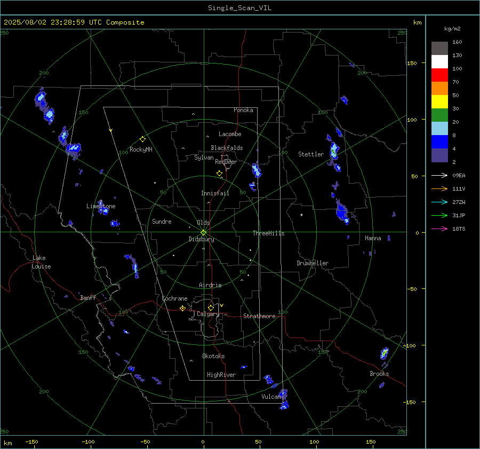Select the yellow diamond marker below Cochrane
Viewport: 480px width, 449px height.
[182, 308]
